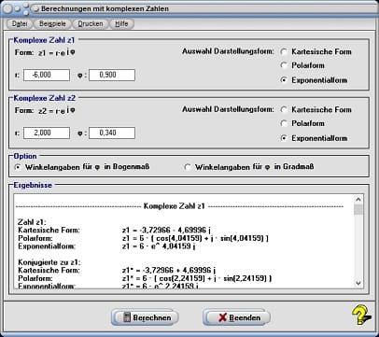Click the 'Komplexe Zahl z1' results heading

(x=174, y=206)
